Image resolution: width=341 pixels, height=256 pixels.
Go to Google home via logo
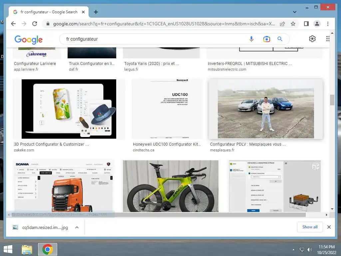(29, 40)
